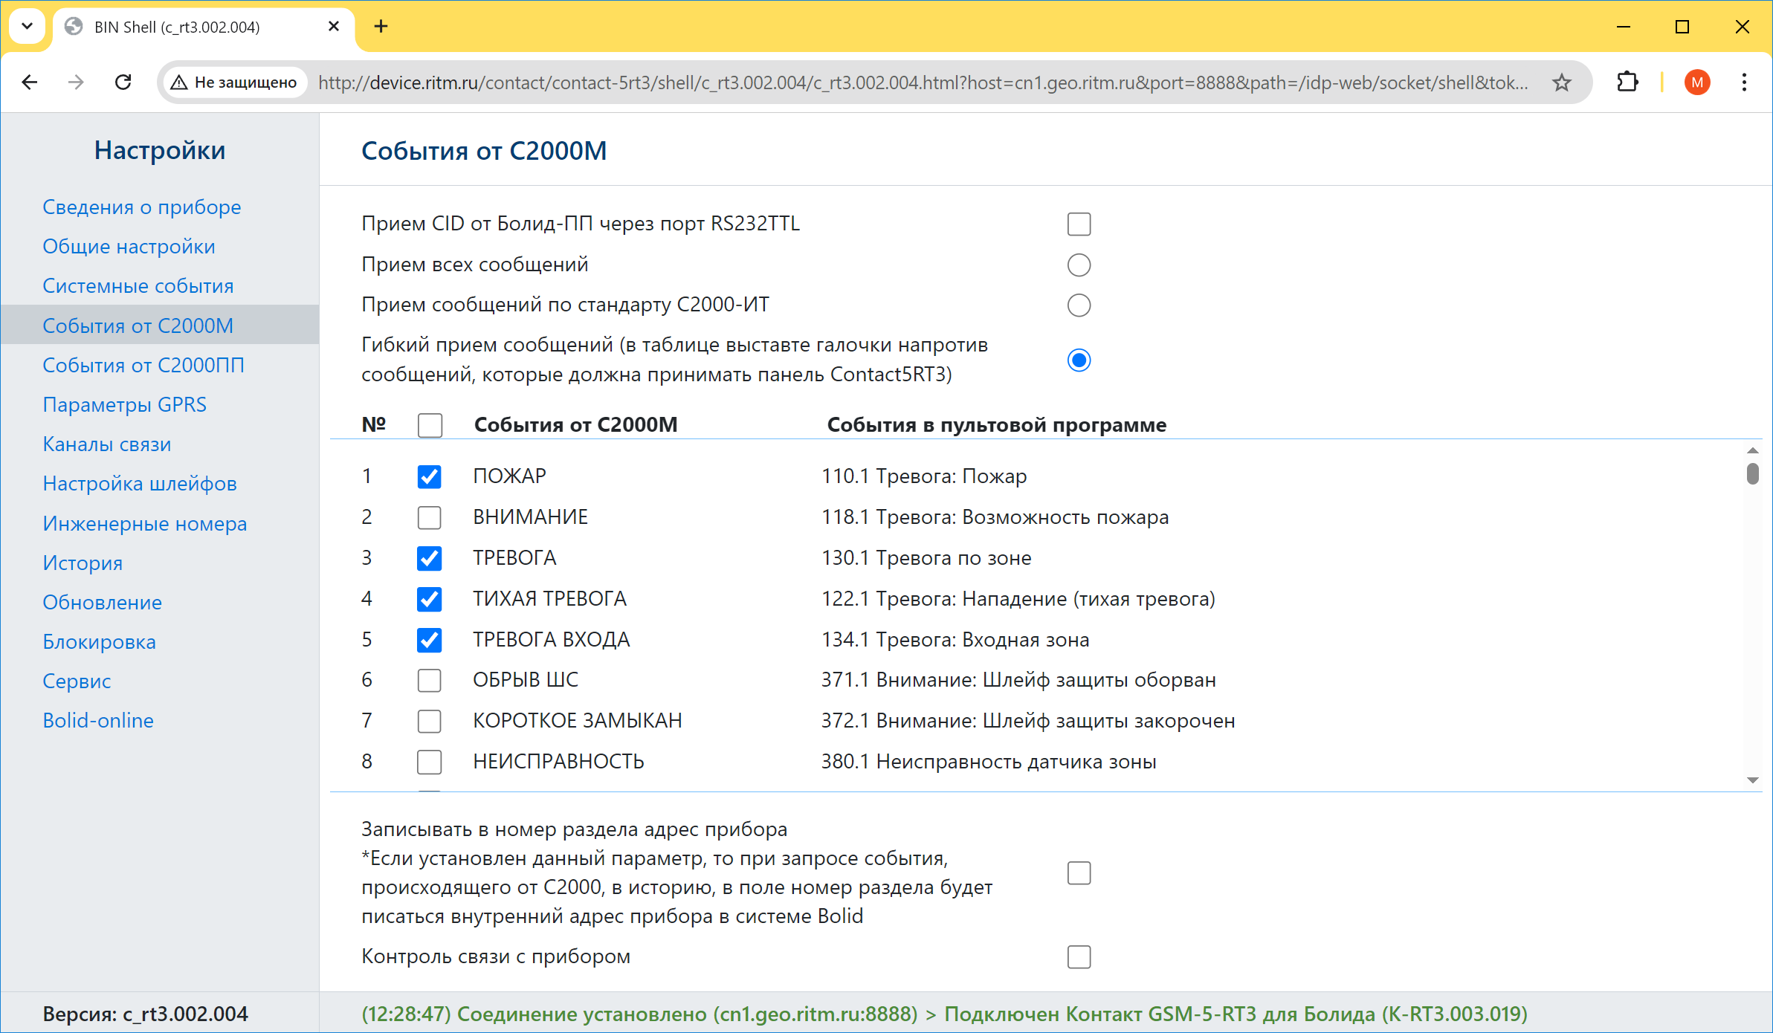Viewport: 1773px width, 1033px height.
Task: Uncheck the ТРЕВОГА ВХОДА event checkbox
Action: [429, 640]
